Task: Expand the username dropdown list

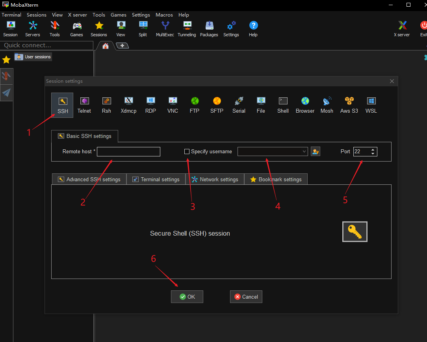Action: 304,152
